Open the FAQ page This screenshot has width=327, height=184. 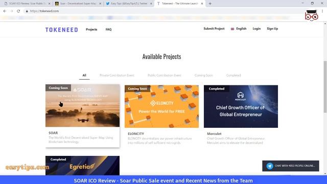(x=108, y=30)
